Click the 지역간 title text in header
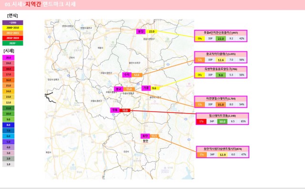This screenshot has width=305, height=189. pos(33,4)
